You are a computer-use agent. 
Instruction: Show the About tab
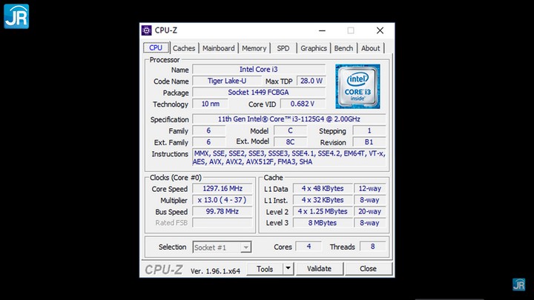[371, 48]
